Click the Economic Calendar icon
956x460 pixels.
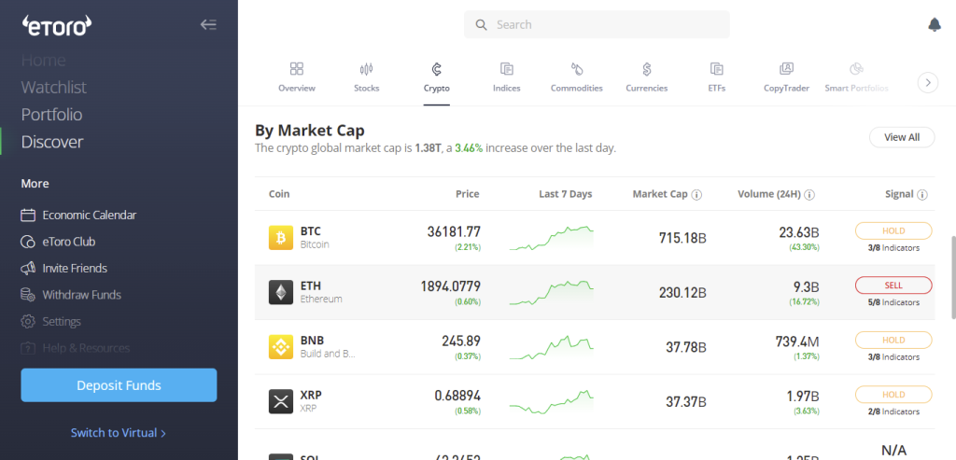(x=27, y=216)
